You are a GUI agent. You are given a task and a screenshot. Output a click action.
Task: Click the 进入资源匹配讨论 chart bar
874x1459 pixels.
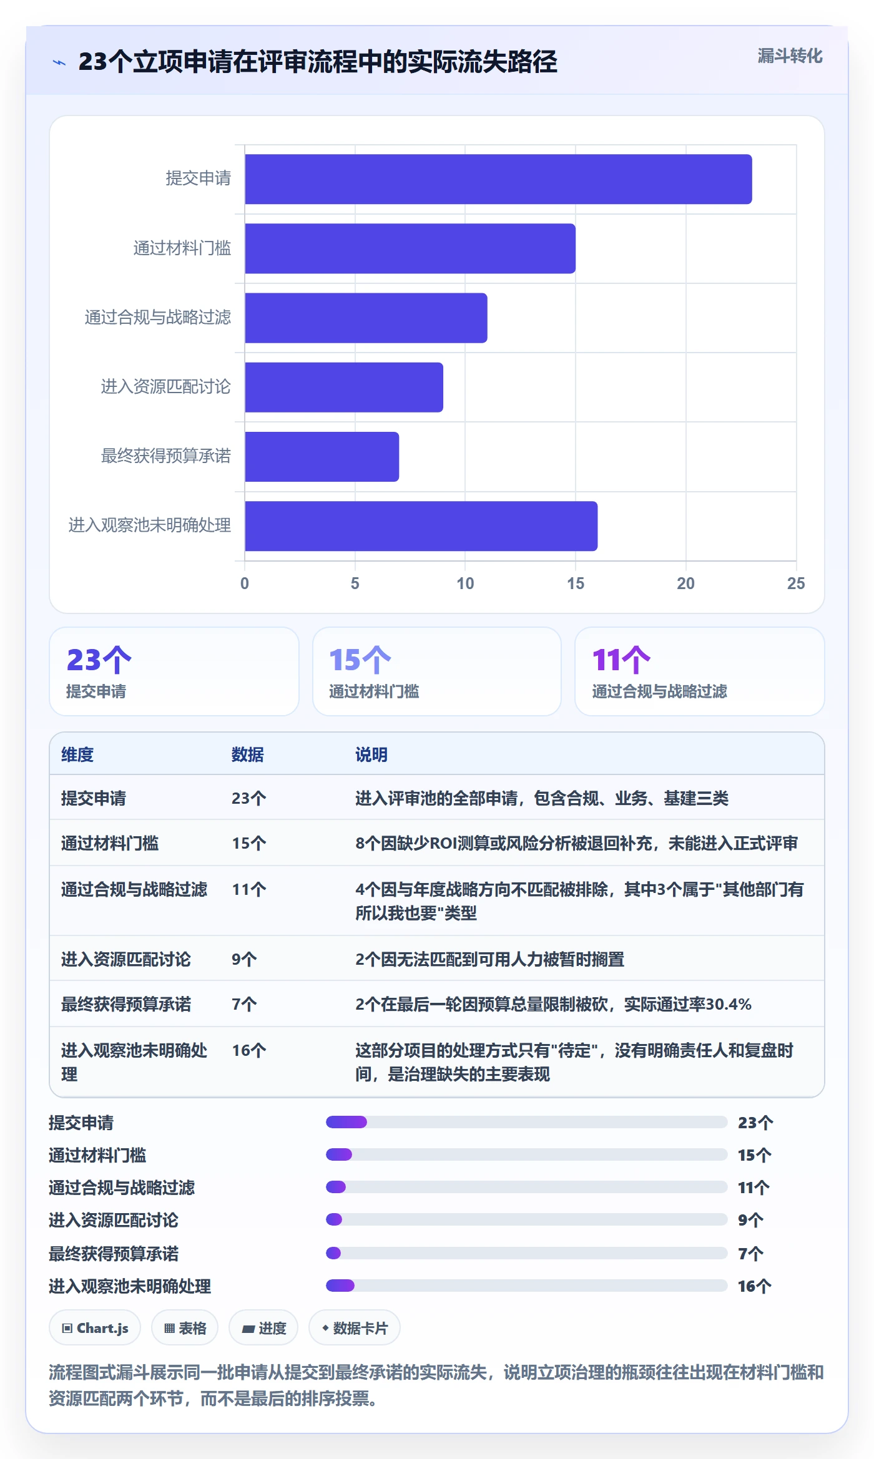(x=344, y=387)
